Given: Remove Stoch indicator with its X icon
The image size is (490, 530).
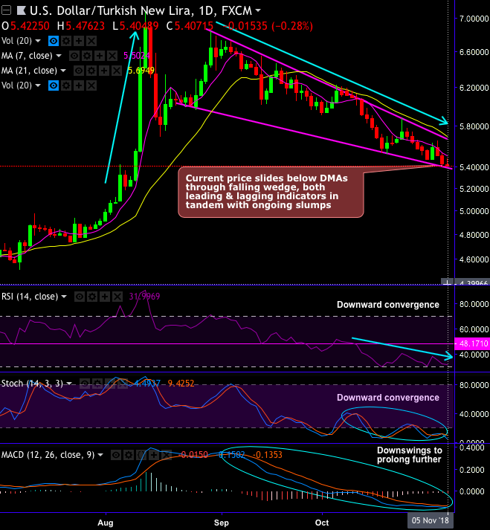Looking at the screenshot, I should (122, 384).
